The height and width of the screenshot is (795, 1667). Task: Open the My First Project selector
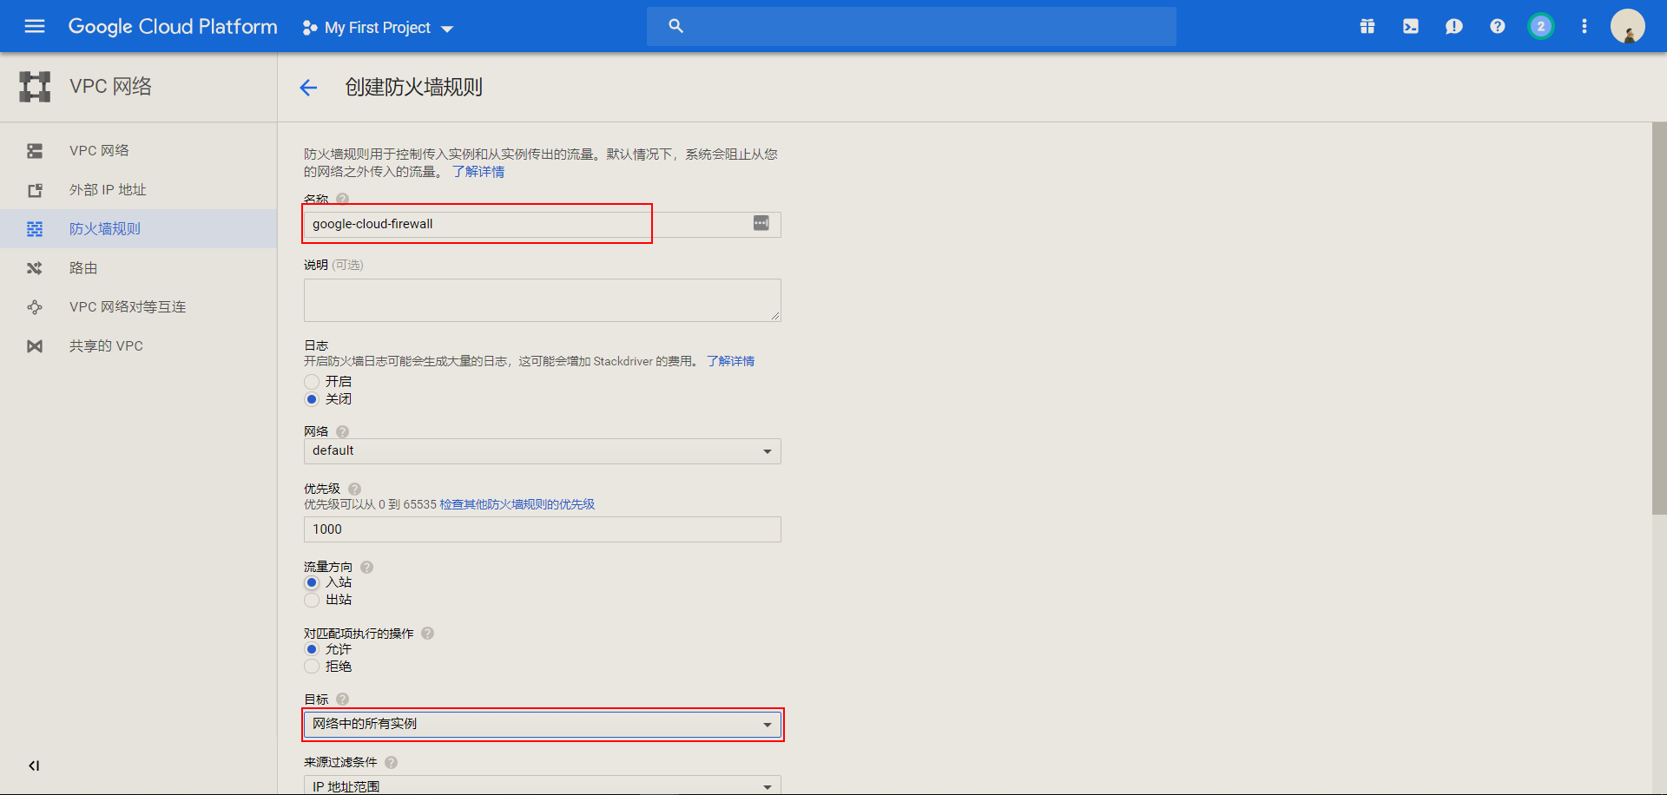pos(378,28)
